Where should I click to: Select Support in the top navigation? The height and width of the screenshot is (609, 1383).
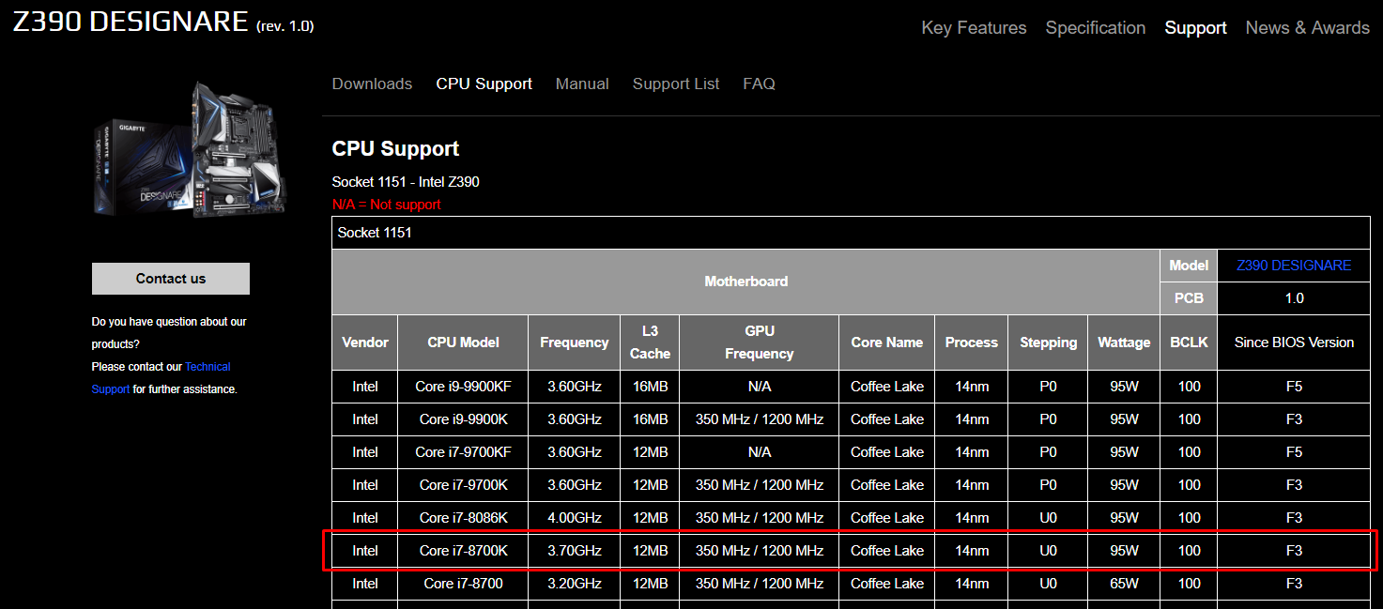click(1195, 28)
